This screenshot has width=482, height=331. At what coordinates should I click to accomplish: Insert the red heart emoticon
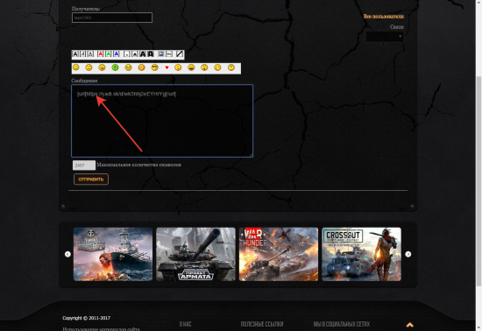point(167,67)
